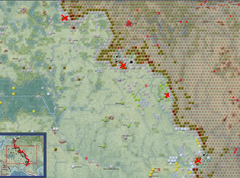Select the green counter at Gomel by the marshes
The width and height of the screenshot is (240, 178).
pos(60,88)
